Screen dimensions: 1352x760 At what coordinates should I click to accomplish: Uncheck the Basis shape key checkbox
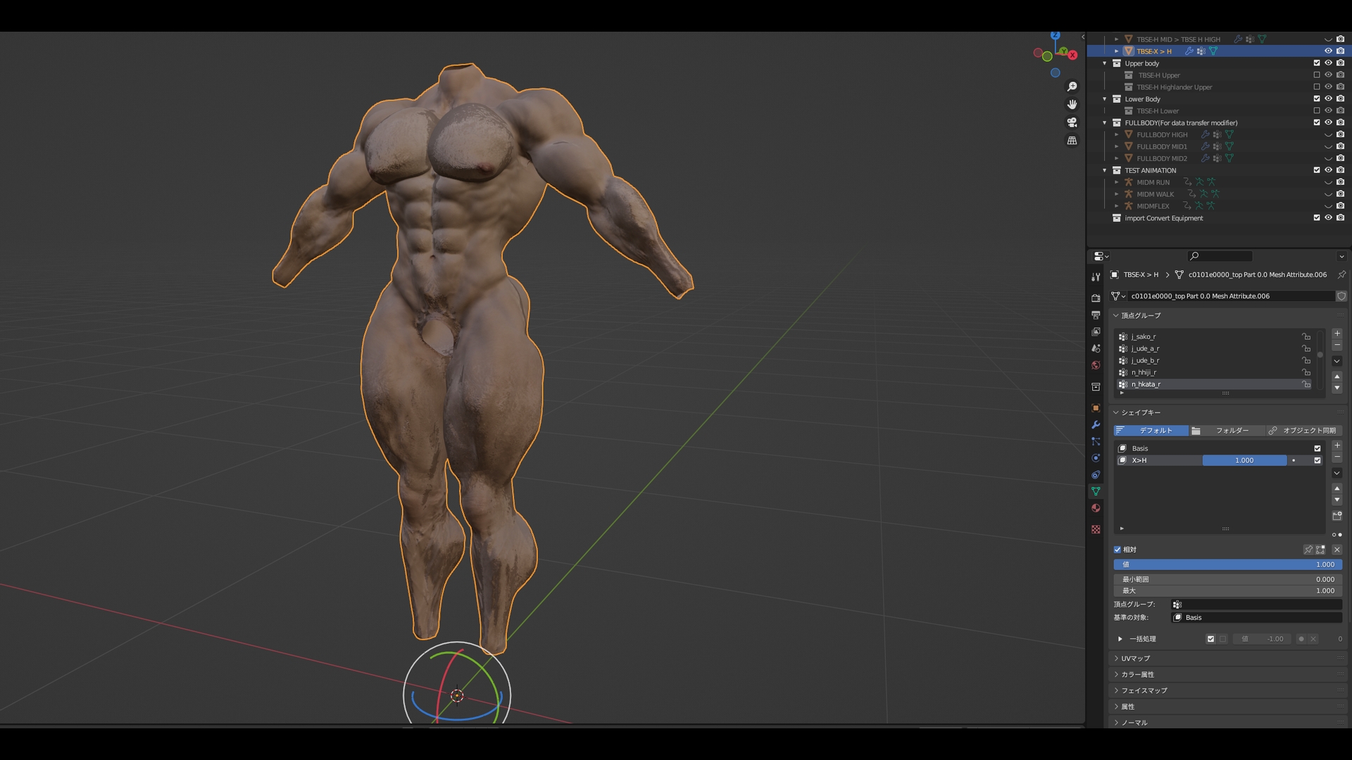click(1317, 448)
